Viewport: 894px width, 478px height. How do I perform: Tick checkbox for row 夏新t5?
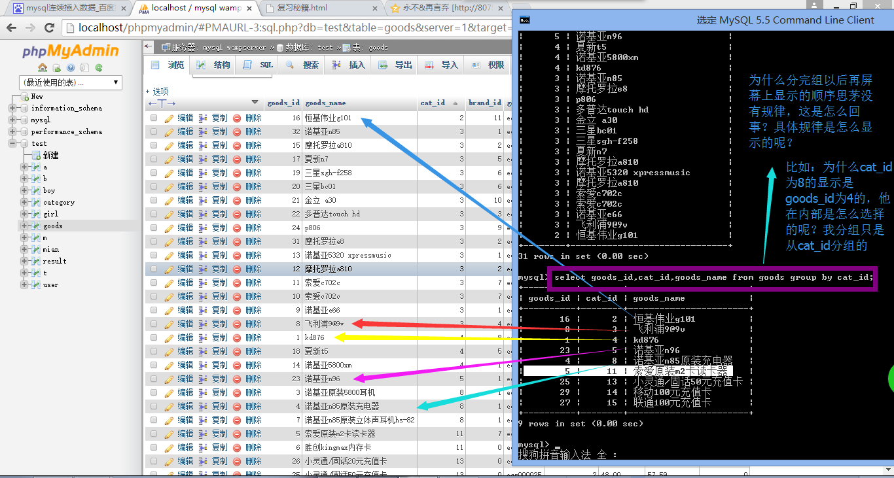point(154,351)
